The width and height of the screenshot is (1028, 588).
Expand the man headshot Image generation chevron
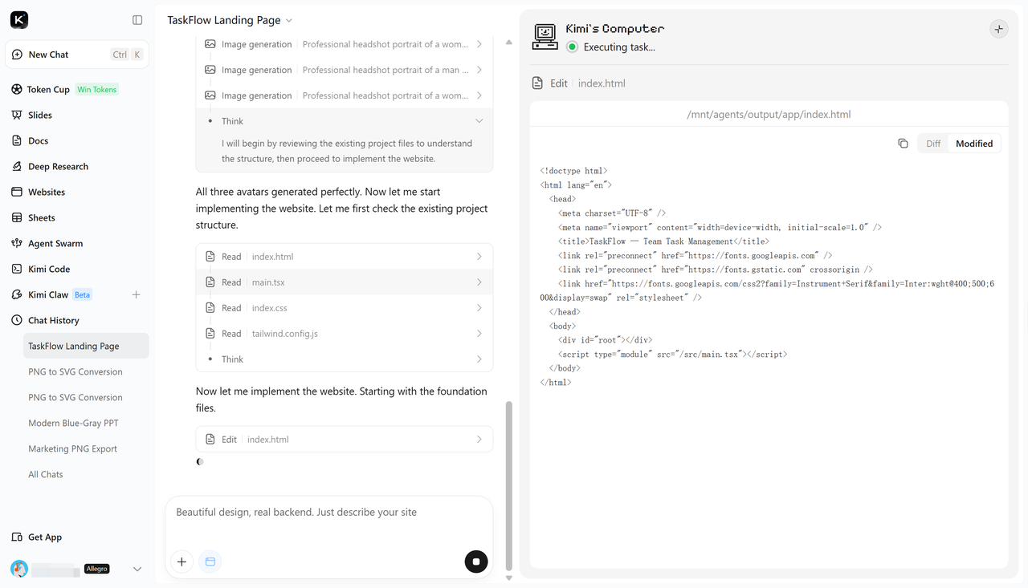point(479,70)
